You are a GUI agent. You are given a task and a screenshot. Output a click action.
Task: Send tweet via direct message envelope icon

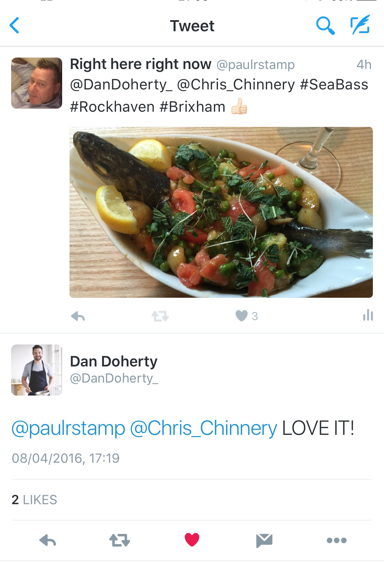pyautogui.click(x=264, y=541)
